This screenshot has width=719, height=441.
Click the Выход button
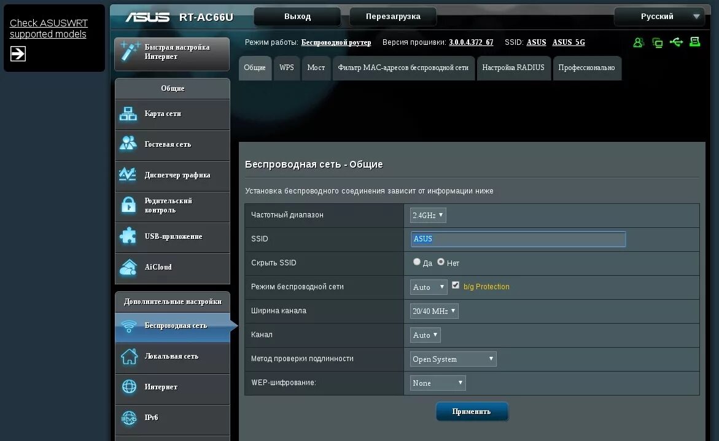point(297,17)
